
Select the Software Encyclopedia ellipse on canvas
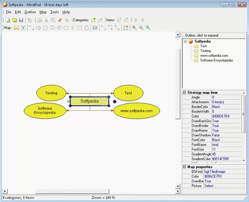[x=45, y=111]
